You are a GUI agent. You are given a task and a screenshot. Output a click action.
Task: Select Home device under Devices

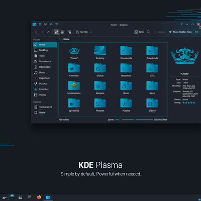[45, 113]
